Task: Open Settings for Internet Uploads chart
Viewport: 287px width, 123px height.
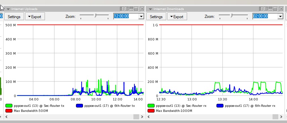Action: coord(14,17)
